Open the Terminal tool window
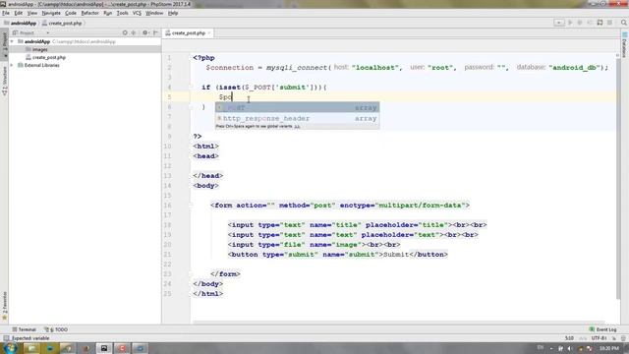This screenshot has height=354, width=629. [x=24, y=329]
